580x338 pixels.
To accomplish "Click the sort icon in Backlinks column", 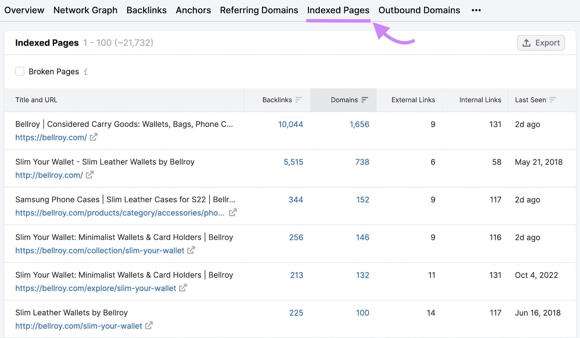I will click(298, 100).
